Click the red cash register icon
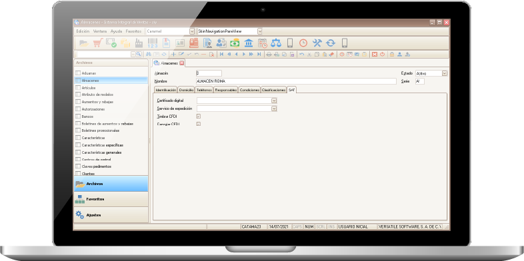Screen dimensions: 524x261 coord(193,43)
